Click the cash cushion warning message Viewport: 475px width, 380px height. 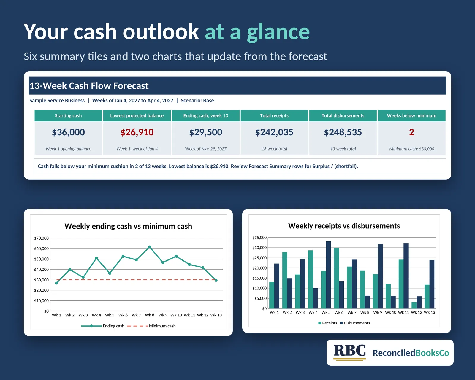point(198,166)
